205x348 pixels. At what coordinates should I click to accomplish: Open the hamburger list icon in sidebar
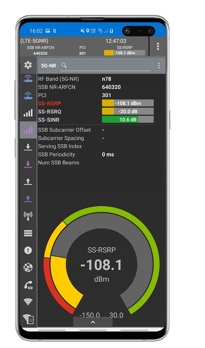[28, 233]
